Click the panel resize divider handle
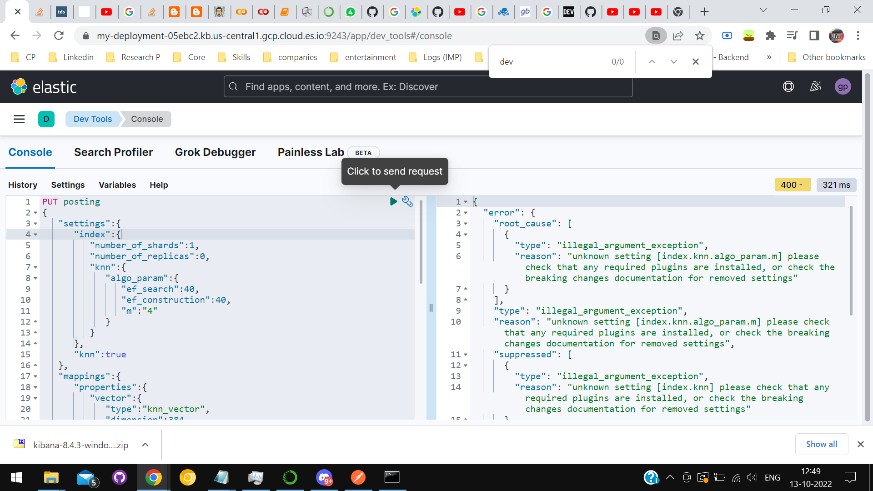Screen dimensions: 873x491 click(x=431, y=308)
